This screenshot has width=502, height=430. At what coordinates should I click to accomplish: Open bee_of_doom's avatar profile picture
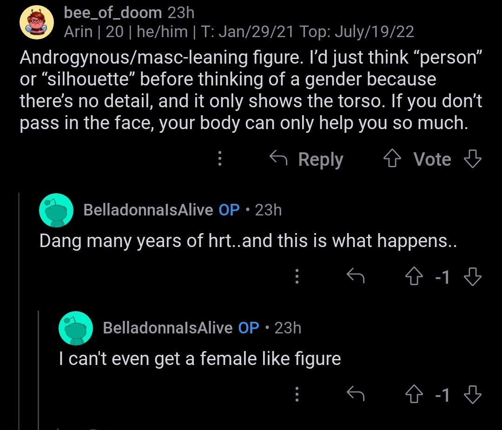(x=37, y=22)
